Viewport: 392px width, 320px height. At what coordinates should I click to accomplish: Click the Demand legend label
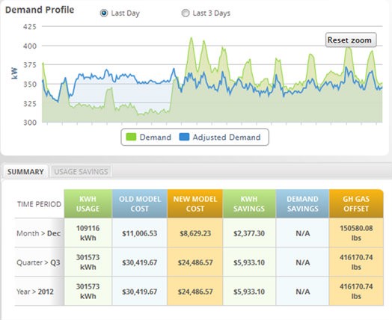click(x=156, y=137)
